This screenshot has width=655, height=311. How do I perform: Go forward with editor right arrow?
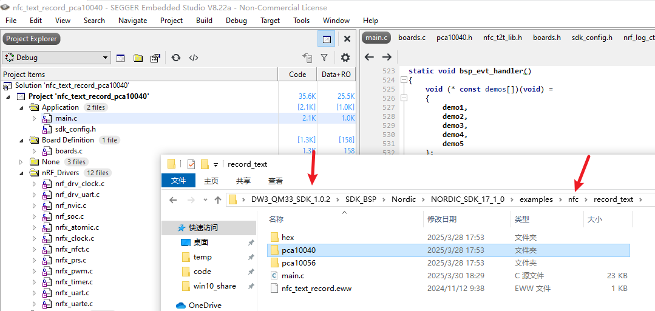(387, 57)
